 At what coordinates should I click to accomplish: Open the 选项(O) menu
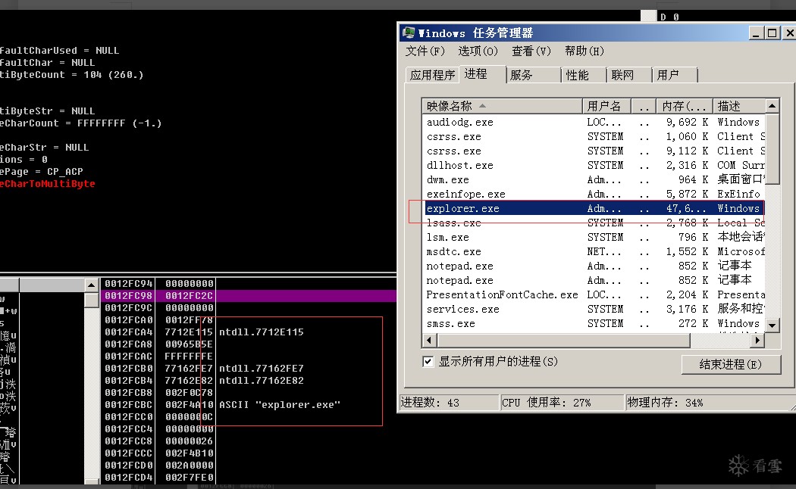point(478,51)
